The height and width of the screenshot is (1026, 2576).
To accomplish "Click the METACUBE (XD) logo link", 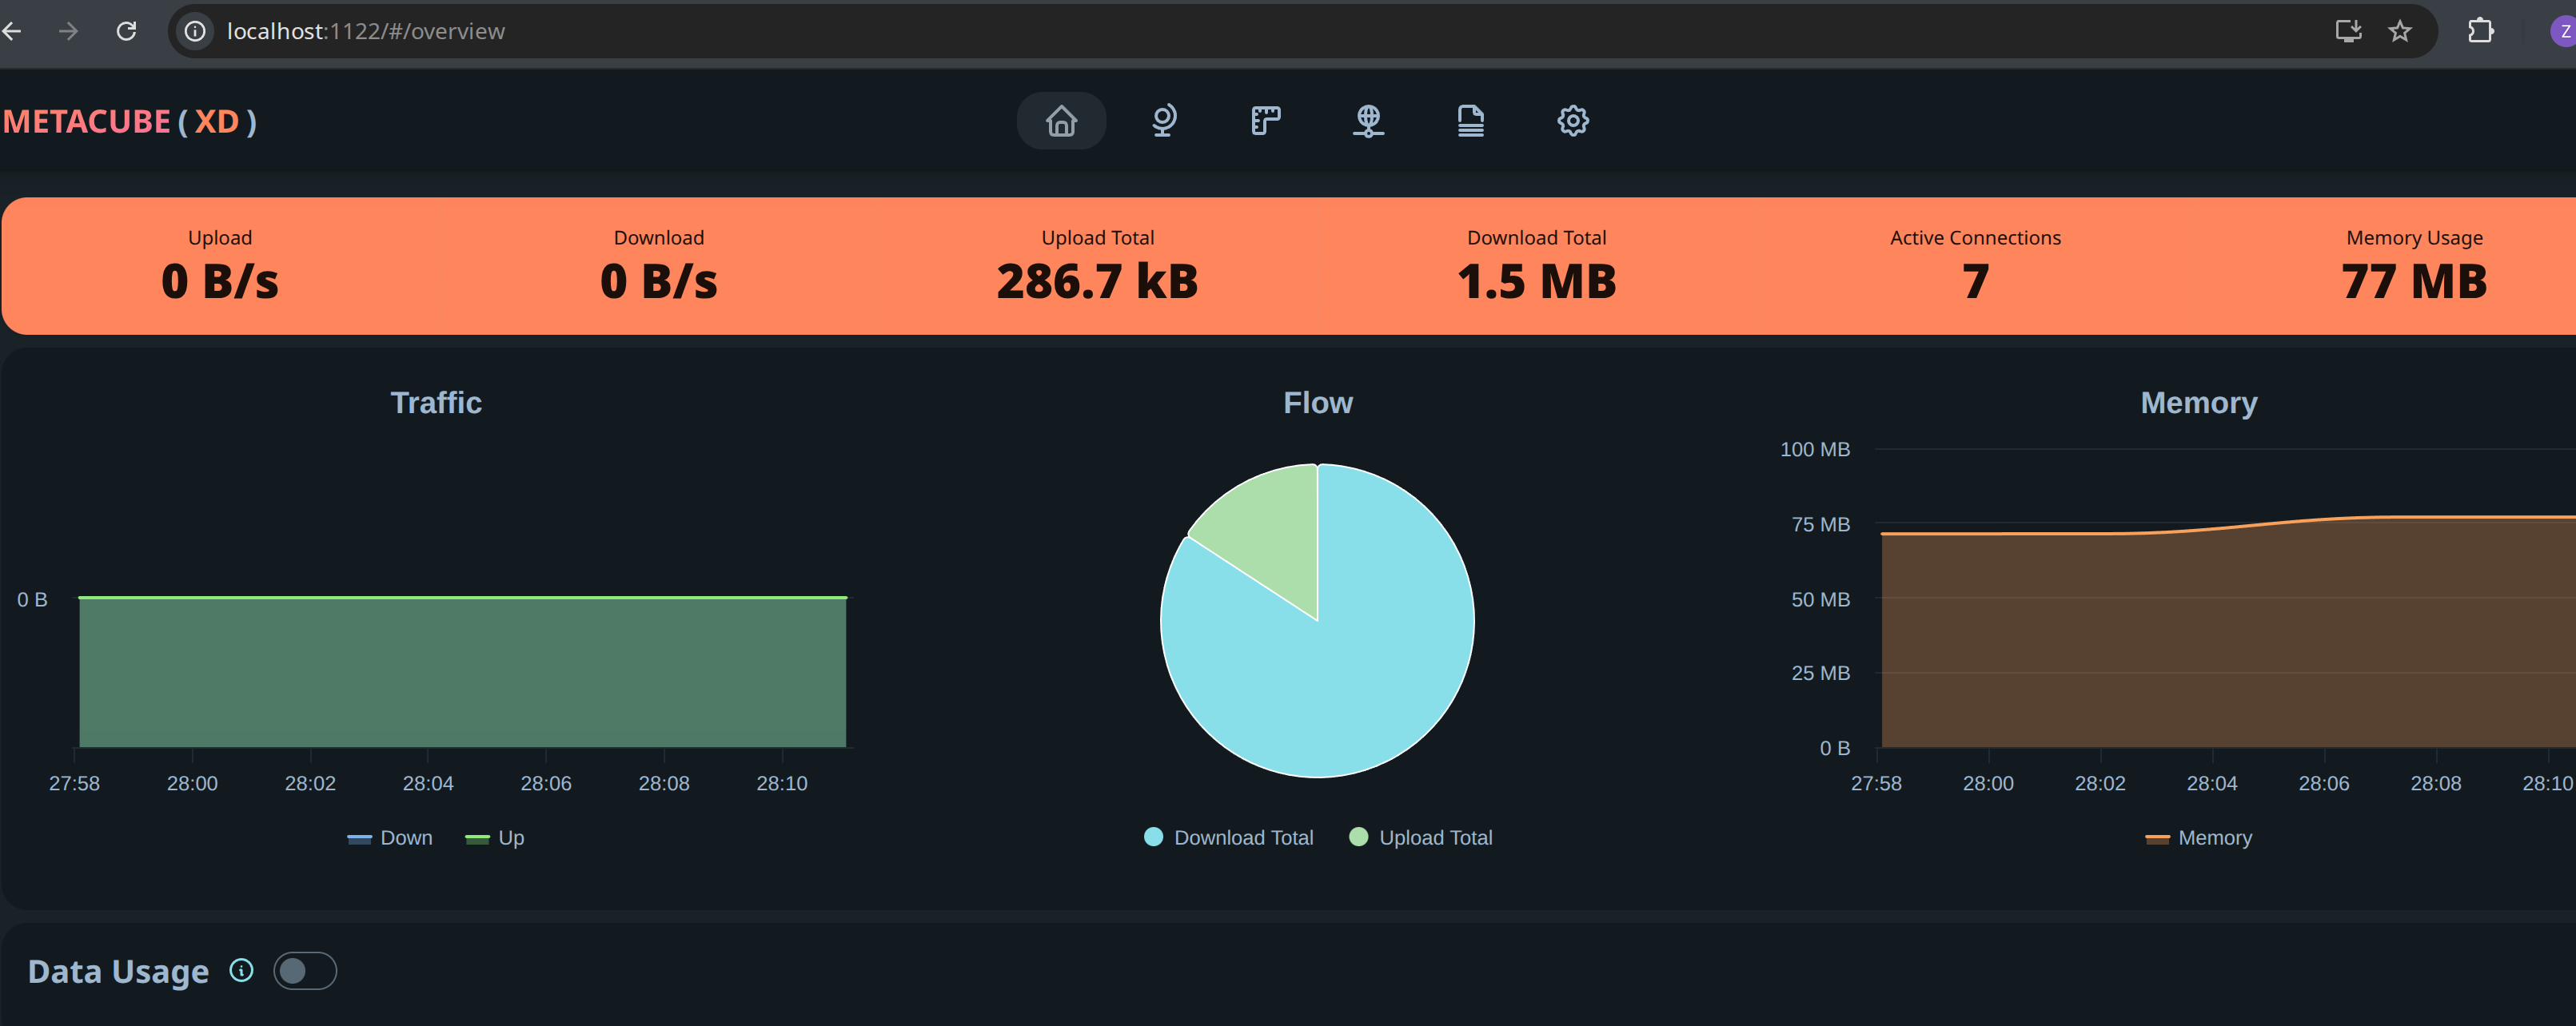I will tap(130, 121).
